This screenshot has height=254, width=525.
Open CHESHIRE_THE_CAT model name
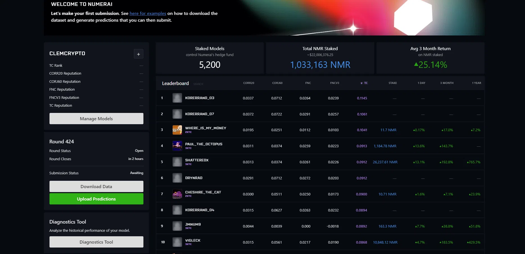pos(203,192)
